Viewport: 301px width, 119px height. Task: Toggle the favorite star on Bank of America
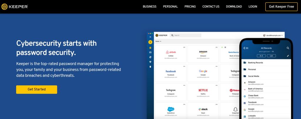(225, 47)
